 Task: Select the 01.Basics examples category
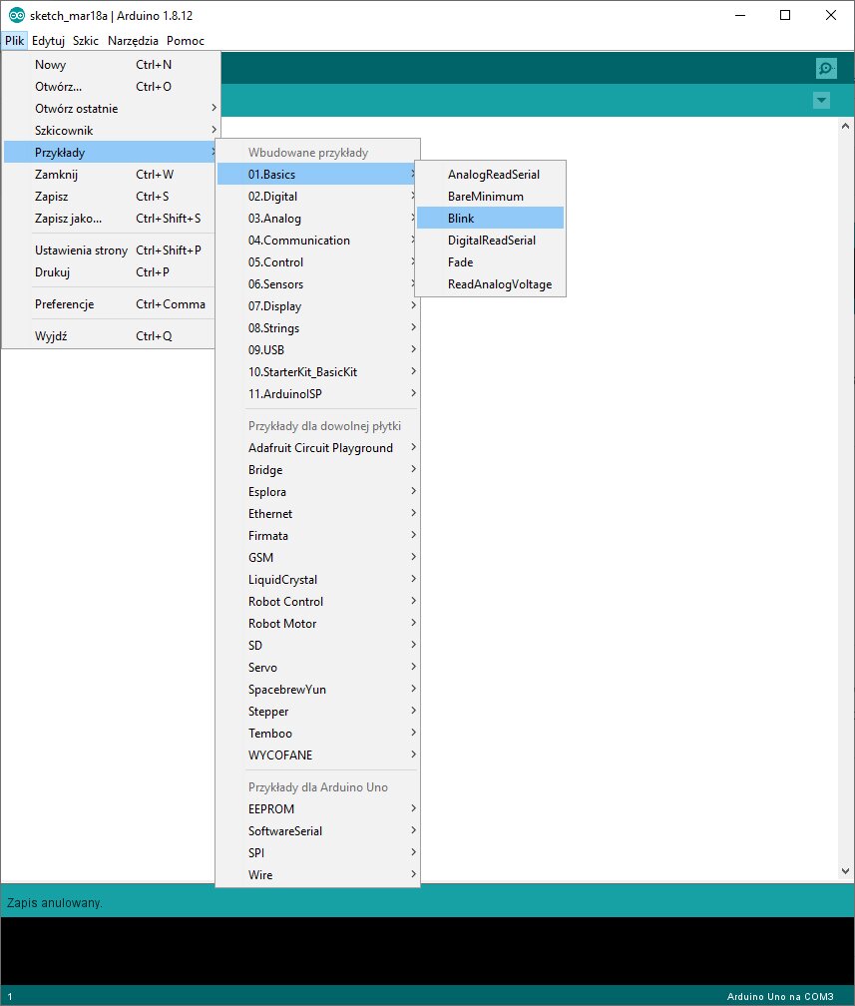click(x=317, y=175)
